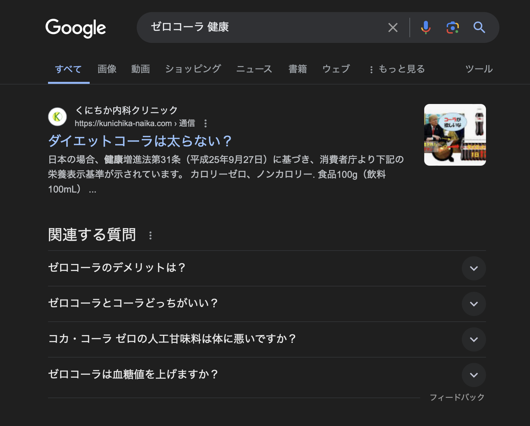Screen dimensions: 530x426
Task: Expand the もっと見る menu
Action: point(397,69)
